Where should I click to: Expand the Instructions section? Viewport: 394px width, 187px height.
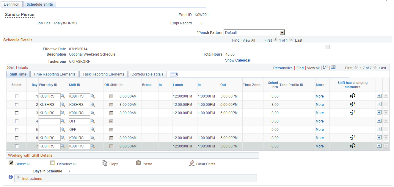(x=18, y=178)
